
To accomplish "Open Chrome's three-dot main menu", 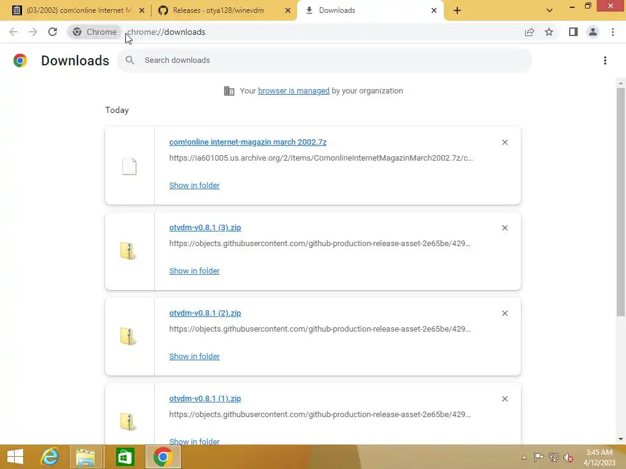I will click(x=613, y=32).
